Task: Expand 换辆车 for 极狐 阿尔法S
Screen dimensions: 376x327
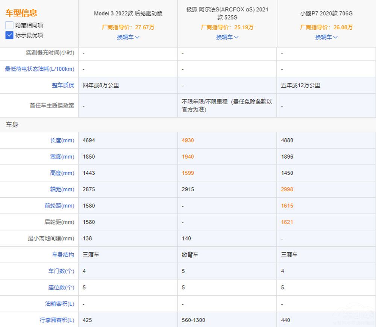Action: coord(227,37)
